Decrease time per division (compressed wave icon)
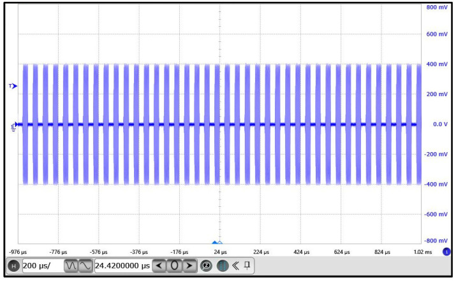The height and width of the screenshot is (282, 456). click(x=71, y=265)
